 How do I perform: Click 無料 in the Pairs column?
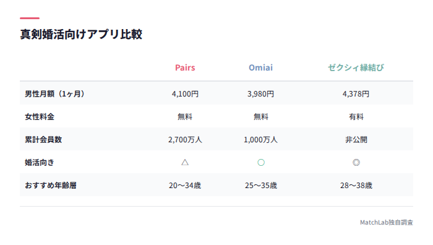185,117
